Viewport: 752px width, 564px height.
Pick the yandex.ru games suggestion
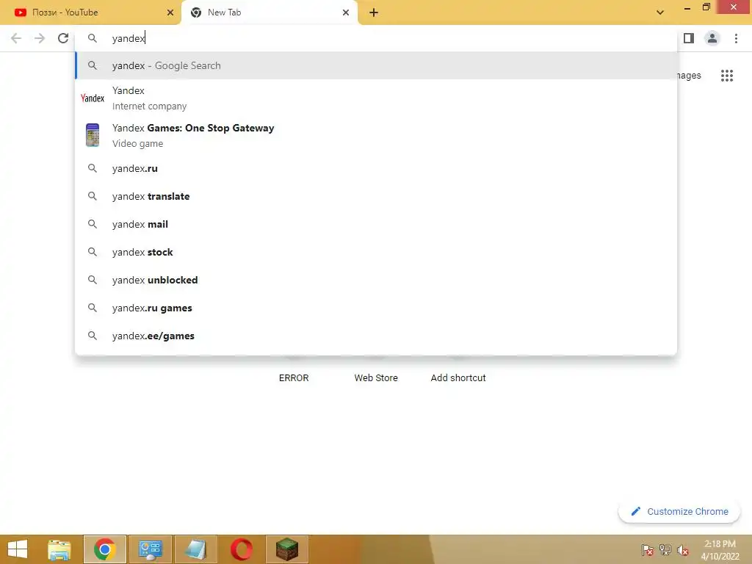click(376, 308)
